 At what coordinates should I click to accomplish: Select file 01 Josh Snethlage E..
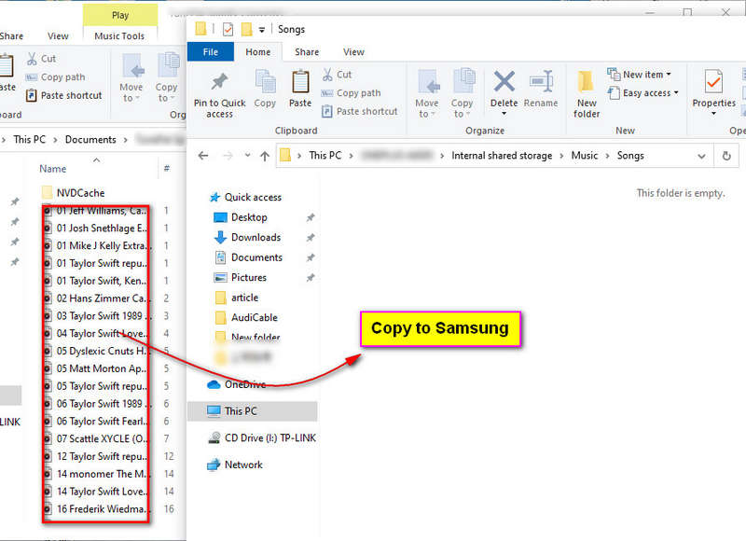pos(95,228)
